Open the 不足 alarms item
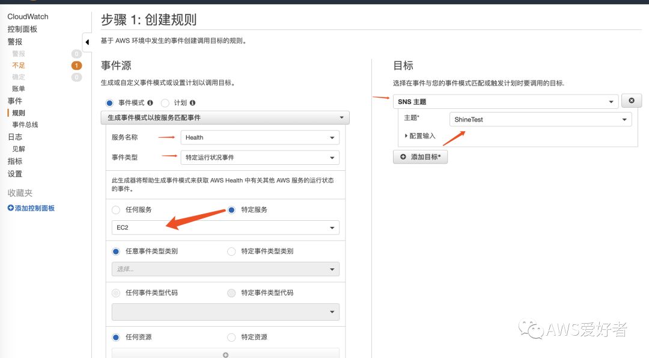 click(x=19, y=66)
